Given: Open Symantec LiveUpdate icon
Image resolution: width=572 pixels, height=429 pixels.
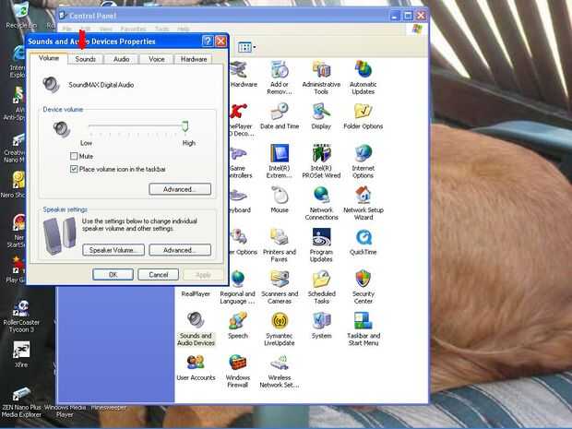Looking at the screenshot, I should pos(280,328).
